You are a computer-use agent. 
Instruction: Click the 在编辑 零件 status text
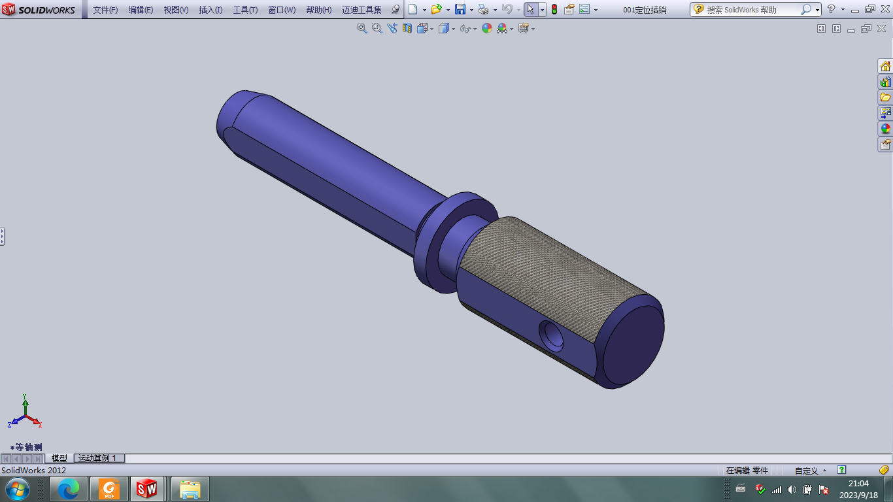(x=747, y=470)
